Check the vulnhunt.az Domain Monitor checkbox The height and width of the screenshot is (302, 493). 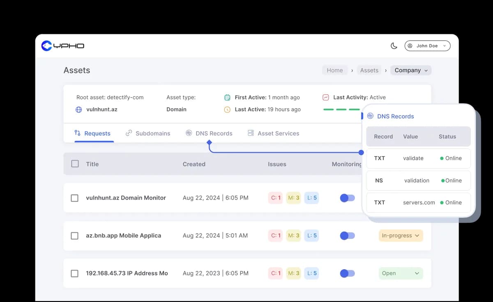click(75, 198)
